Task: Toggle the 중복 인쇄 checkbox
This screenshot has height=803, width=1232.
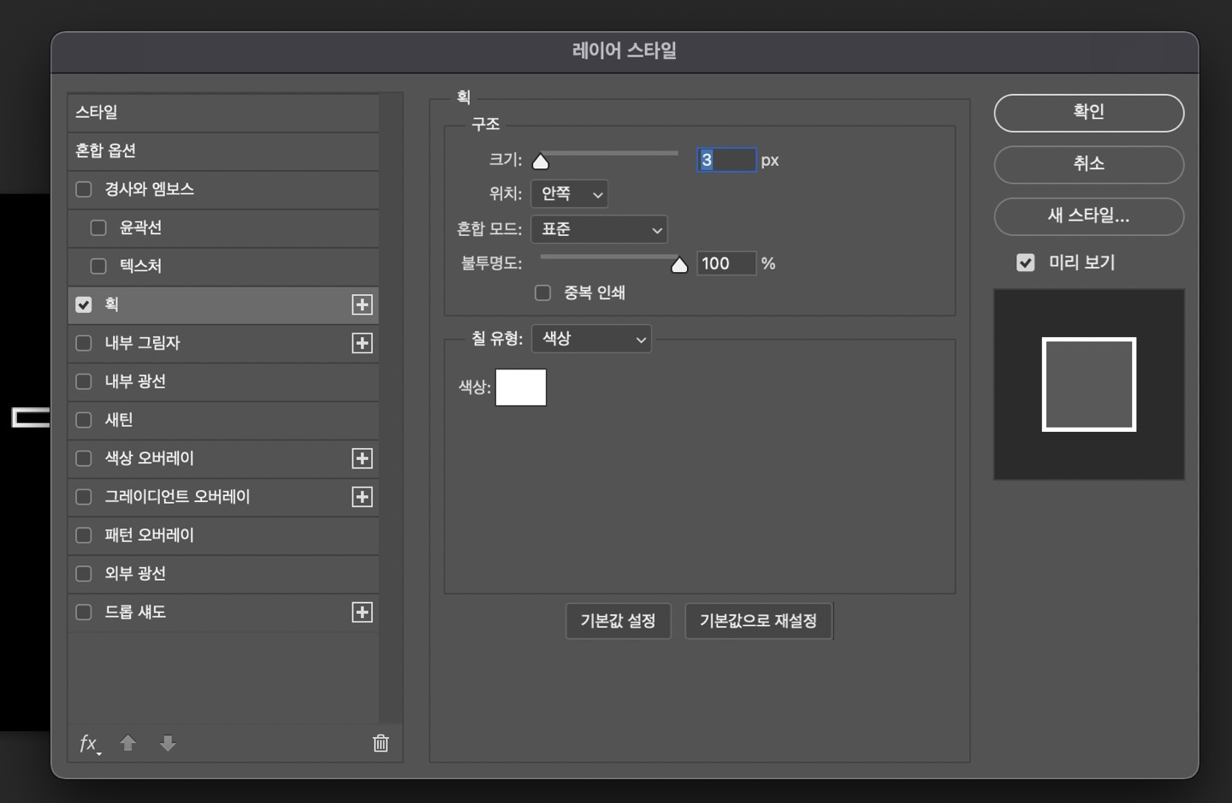Action: click(x=542, y=292)
